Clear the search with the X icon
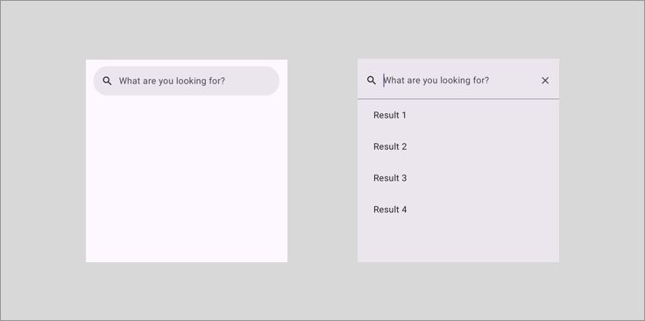Screen dimensions: 645x321 coord(545,81)
